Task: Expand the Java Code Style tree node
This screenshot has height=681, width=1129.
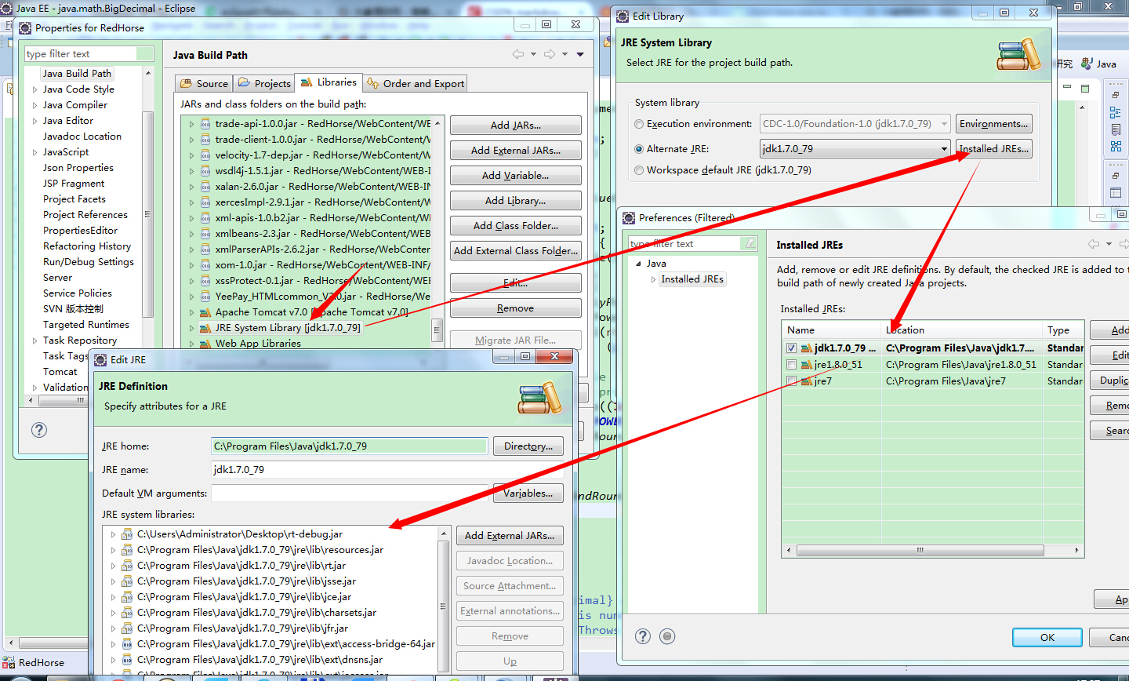Action: coord(34,89)
